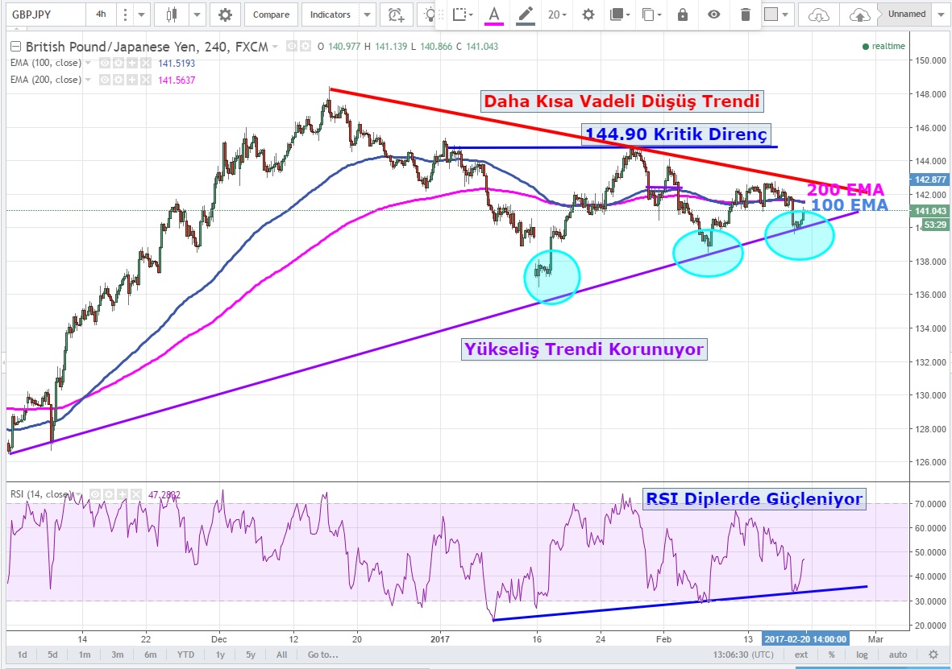Click the pencil line color tool
952x669 pixels.
coord(526,14)
